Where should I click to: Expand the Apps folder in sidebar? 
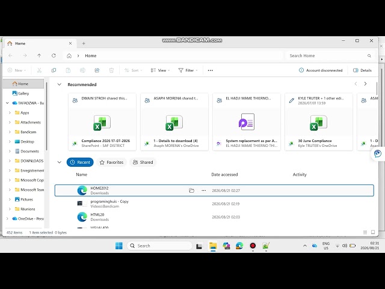[x=10, y=113]
